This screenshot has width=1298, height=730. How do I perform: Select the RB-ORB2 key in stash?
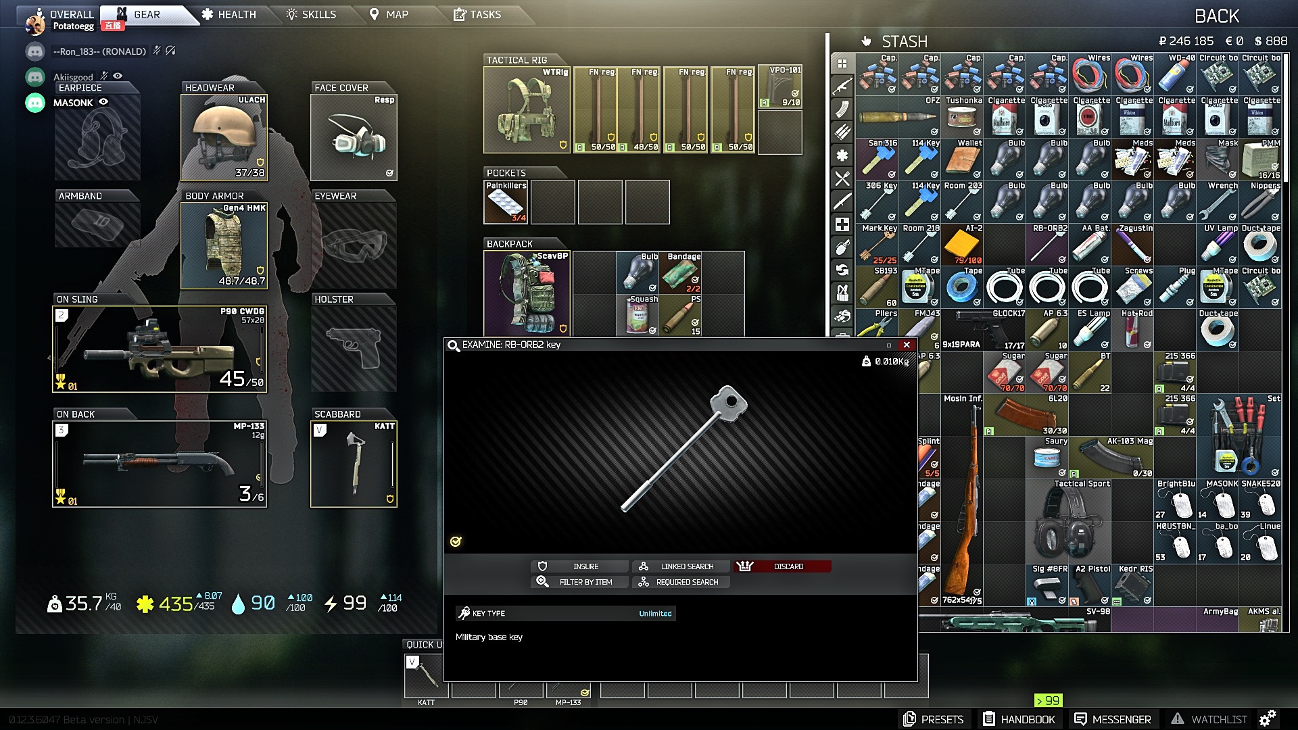pos(1048,244)
